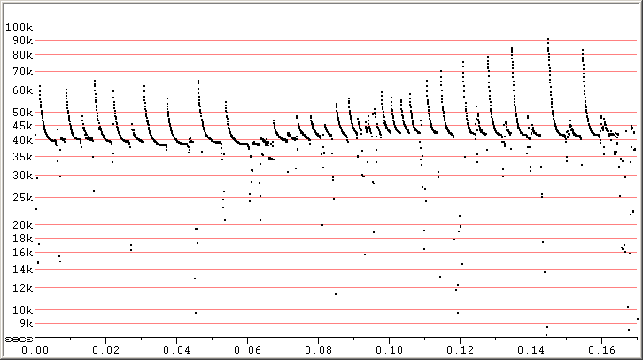Click the 16k frequency axis label

click(x=23, y=253)
